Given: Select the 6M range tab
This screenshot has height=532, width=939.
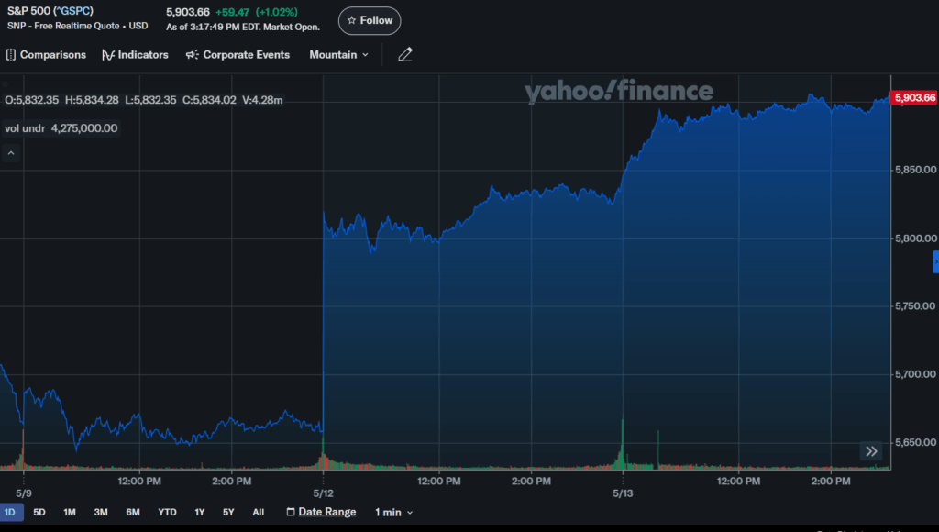Looking at the screenshot, I should pos(133,512).
